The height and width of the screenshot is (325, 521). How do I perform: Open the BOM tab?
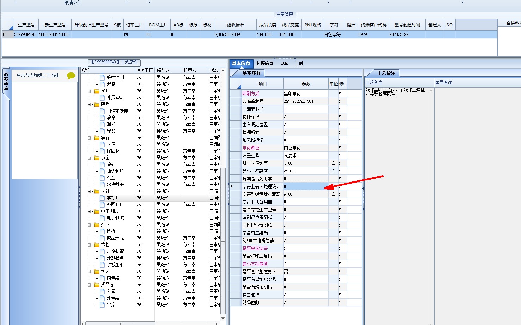pyautogui.click(x=284, y=64)
